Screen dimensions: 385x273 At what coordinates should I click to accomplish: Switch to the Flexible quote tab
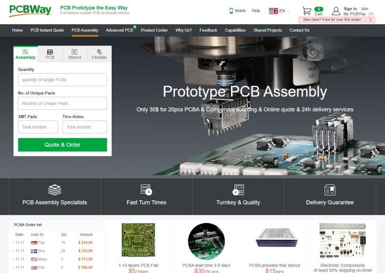pos(99,54)
